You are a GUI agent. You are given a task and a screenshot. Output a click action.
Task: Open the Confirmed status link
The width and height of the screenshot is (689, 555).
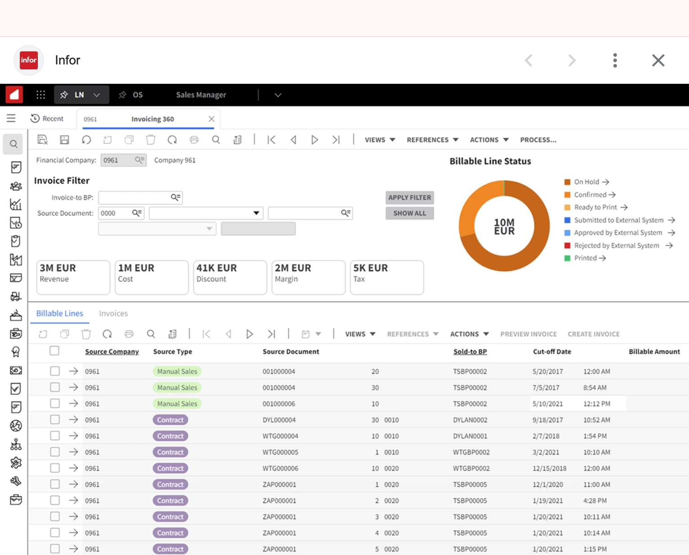click(x=594, y=195)
